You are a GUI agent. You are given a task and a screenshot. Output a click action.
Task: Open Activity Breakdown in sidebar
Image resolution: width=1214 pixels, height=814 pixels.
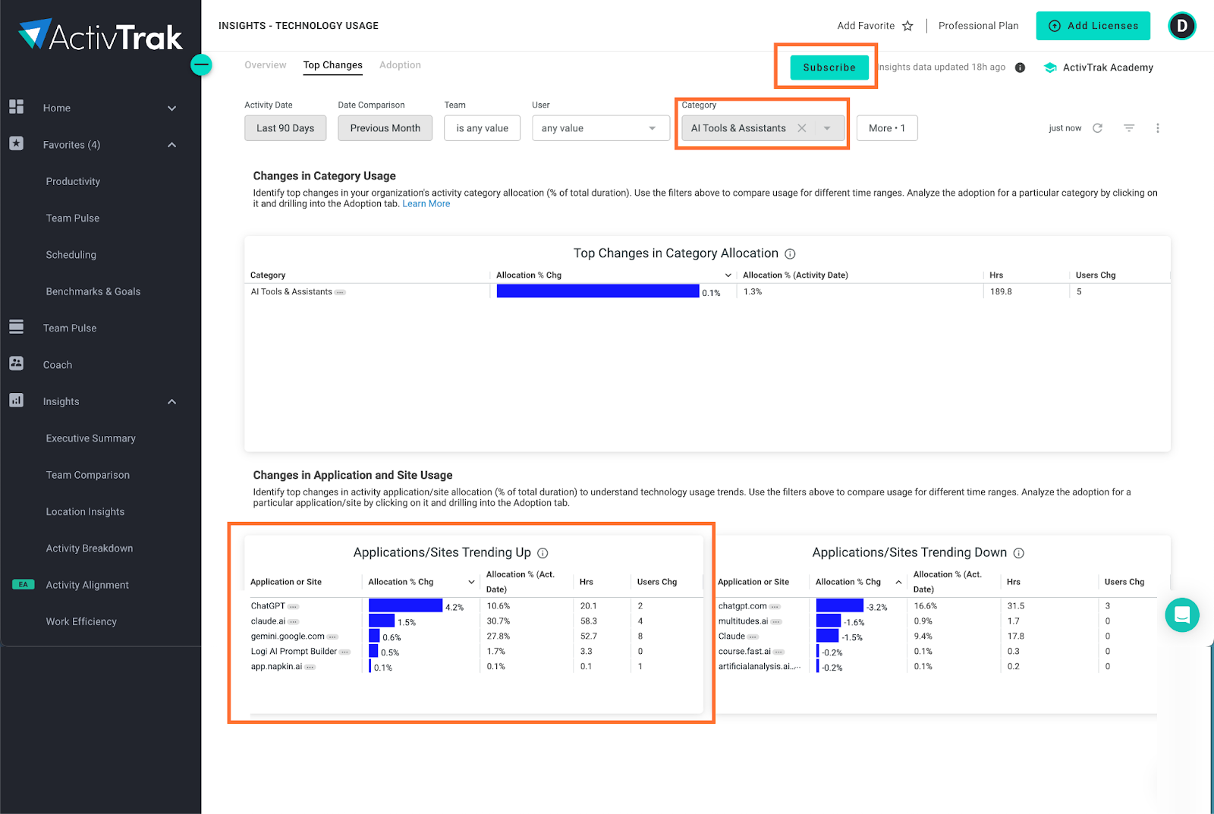pos(90,548)
